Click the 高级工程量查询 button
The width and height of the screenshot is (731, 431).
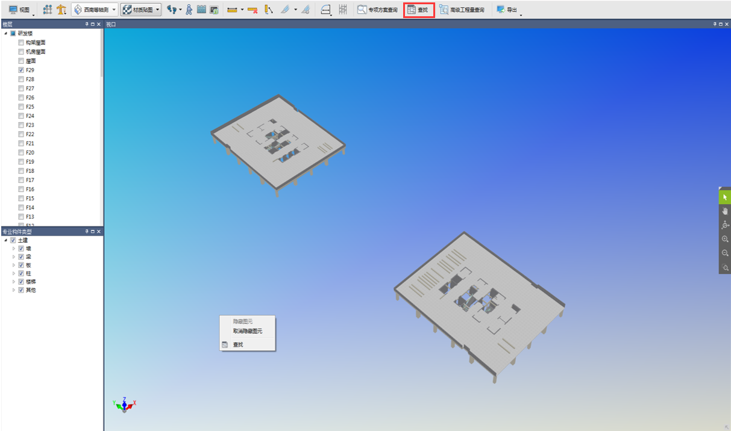[x=462, y=10]
